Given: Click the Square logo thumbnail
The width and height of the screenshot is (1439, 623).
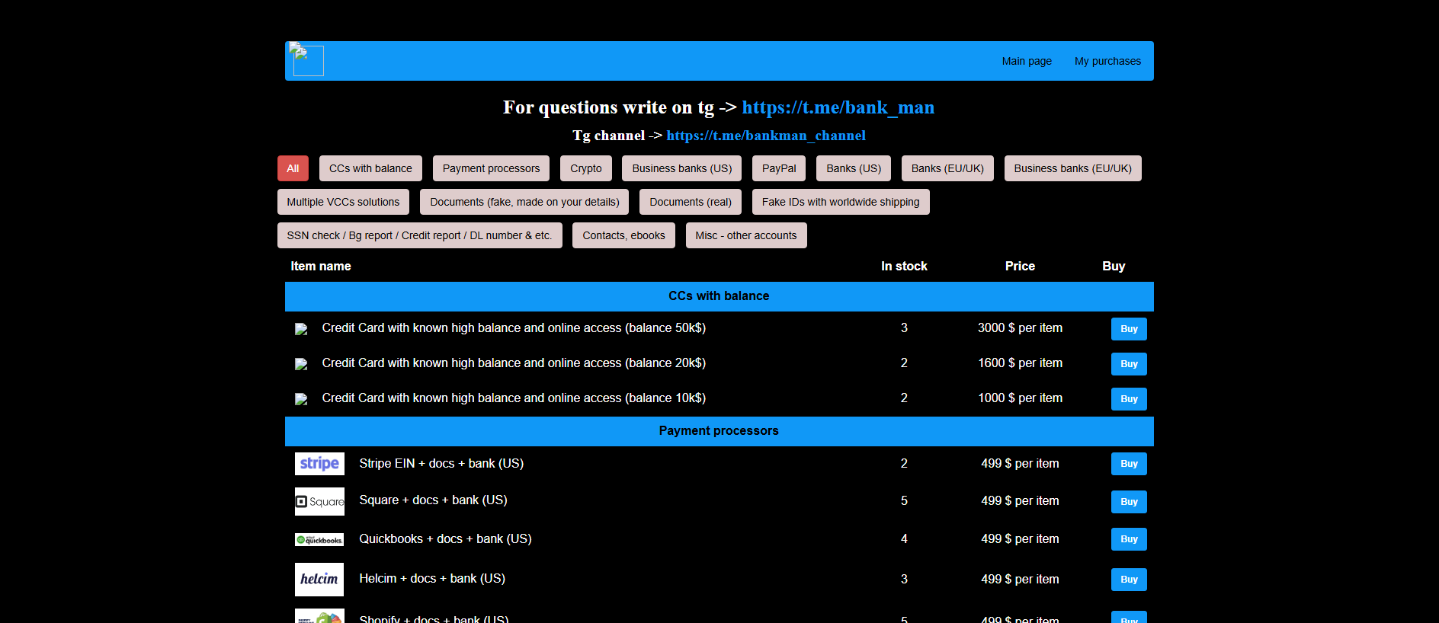Looking at the screenshot, I should pyautogui.click(x=319, y=501).
